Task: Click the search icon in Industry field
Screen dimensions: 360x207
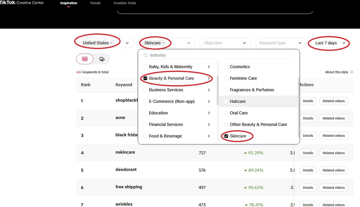Action: point(146,55)
